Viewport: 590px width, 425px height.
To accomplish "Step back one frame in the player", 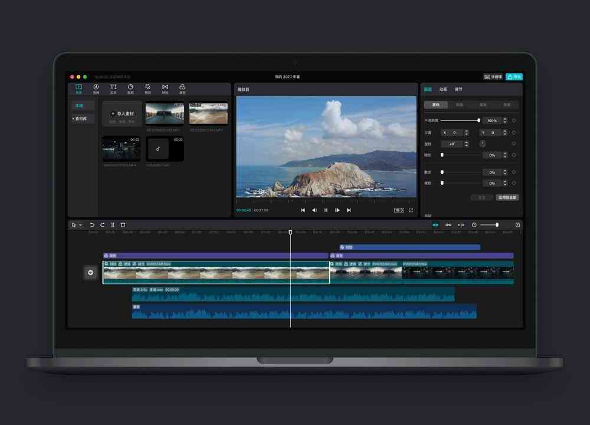I will tap(314, 210).
